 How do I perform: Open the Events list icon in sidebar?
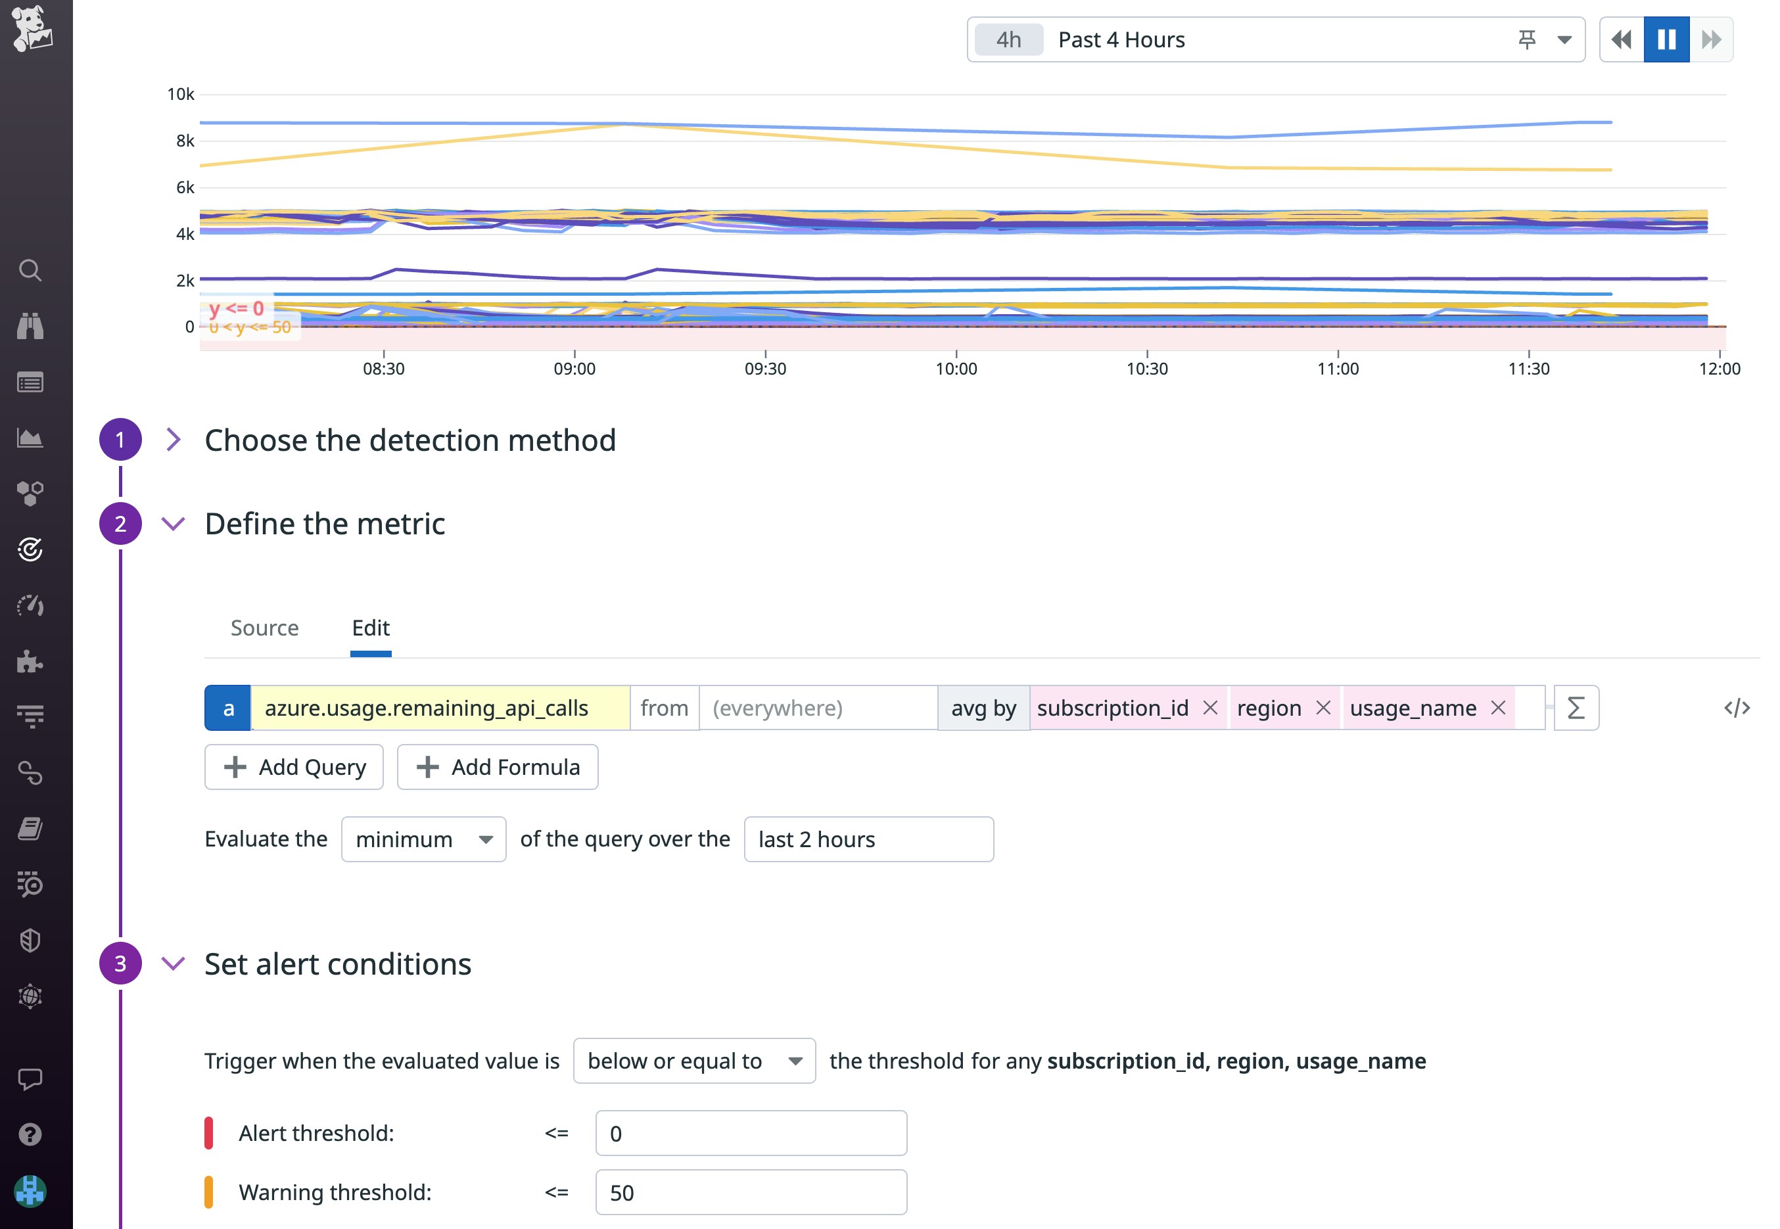[31, 381]
